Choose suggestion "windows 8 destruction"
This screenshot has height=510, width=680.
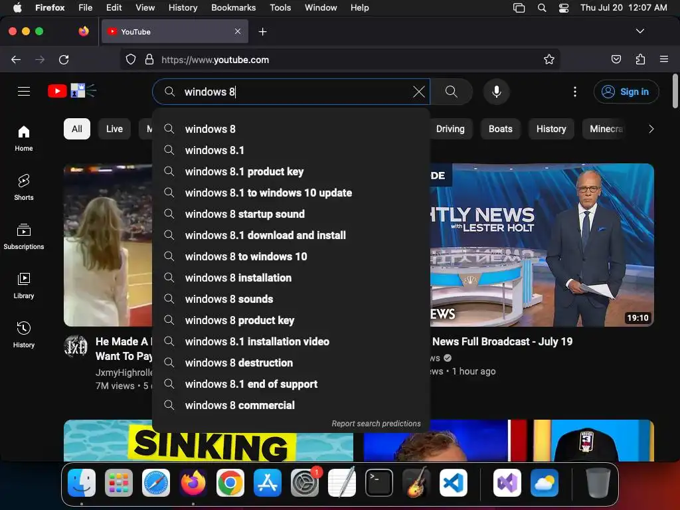pyautogui.click(x=291, y=363)
